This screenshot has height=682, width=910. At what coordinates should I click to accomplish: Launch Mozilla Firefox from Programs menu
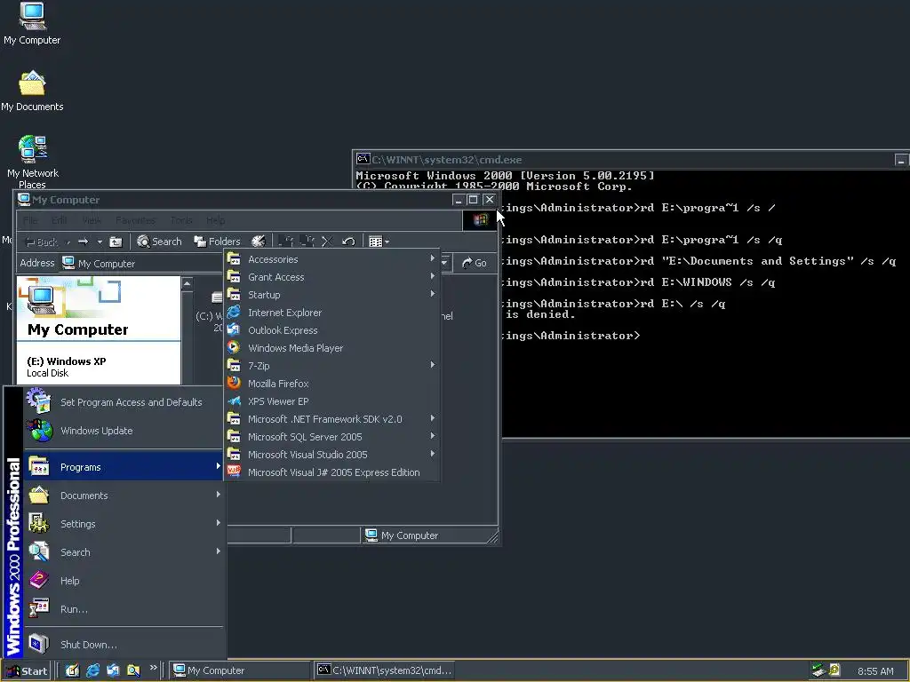(331, 384)
